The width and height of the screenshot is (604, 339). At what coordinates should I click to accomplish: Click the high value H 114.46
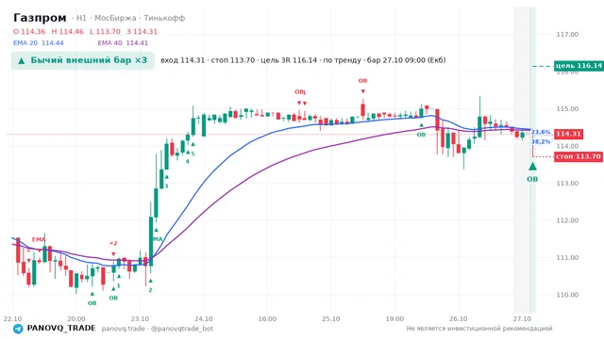pos(67,32)
